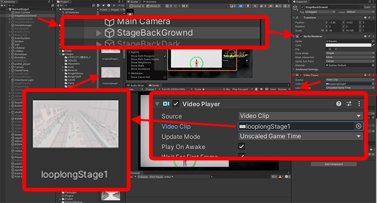The width and height of the screenshot is (377, 203).
Task: Open Transform component help icon
Action: click(x=364, y=17)
